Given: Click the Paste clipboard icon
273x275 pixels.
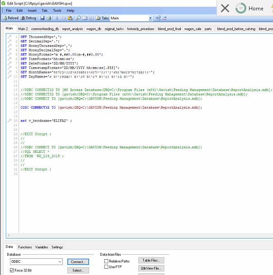Looking at the screenshot, I should [x=70, y=18].
